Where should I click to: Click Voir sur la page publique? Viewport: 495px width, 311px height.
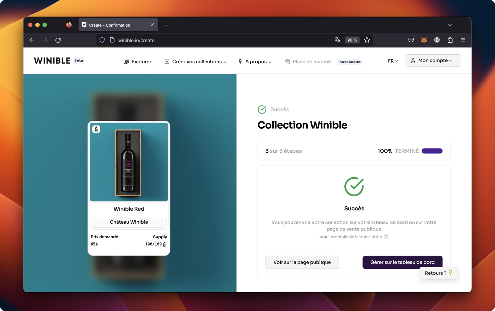pyautogui.click(x=302, y=262)
